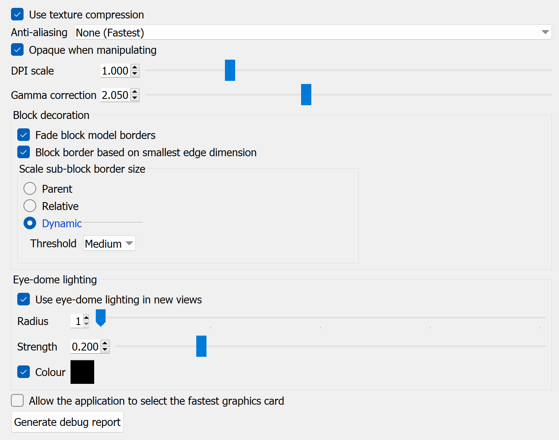Screen dimensions: 559x440
Task: Decrease eye-dome Strength value
Action: tap(105, 350)
